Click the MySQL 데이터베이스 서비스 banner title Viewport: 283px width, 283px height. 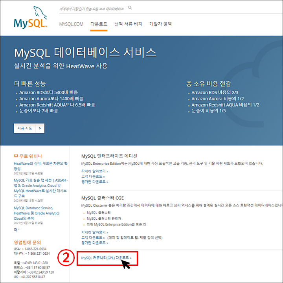85,53
